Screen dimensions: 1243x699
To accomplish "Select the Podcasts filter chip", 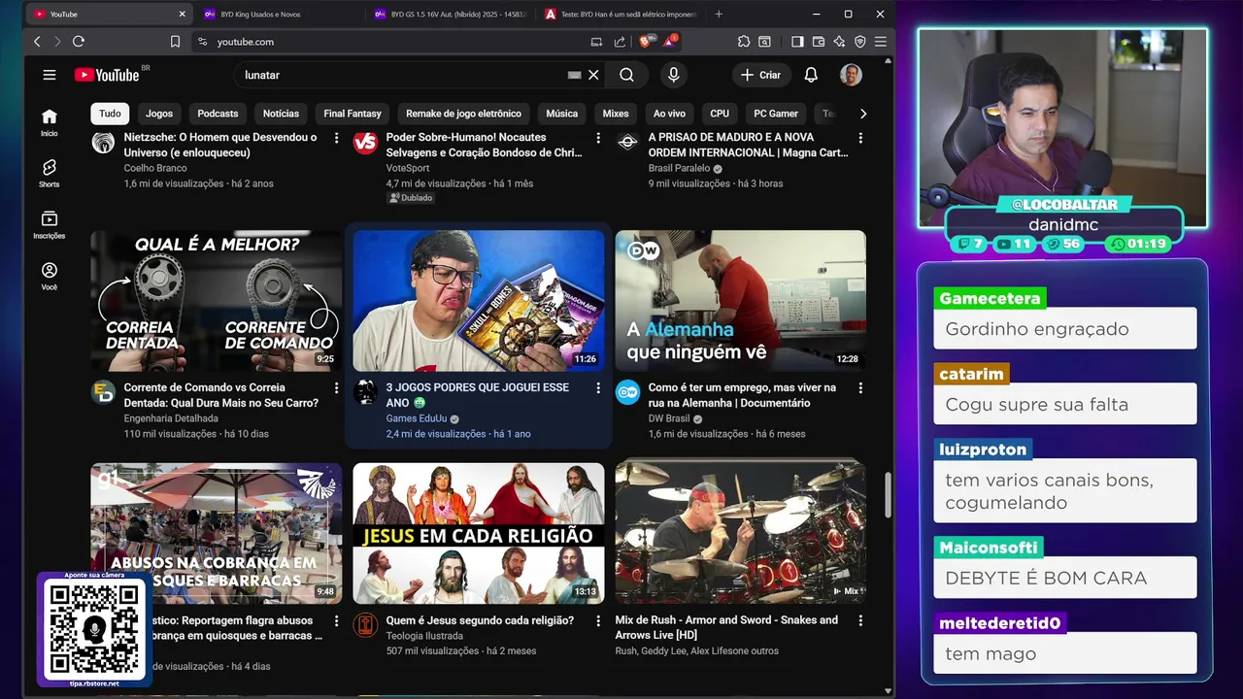I will pos(218,114).
